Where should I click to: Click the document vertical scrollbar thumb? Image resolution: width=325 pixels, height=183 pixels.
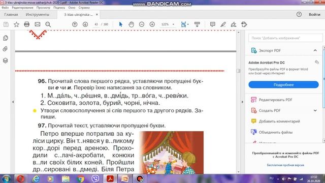238,71
